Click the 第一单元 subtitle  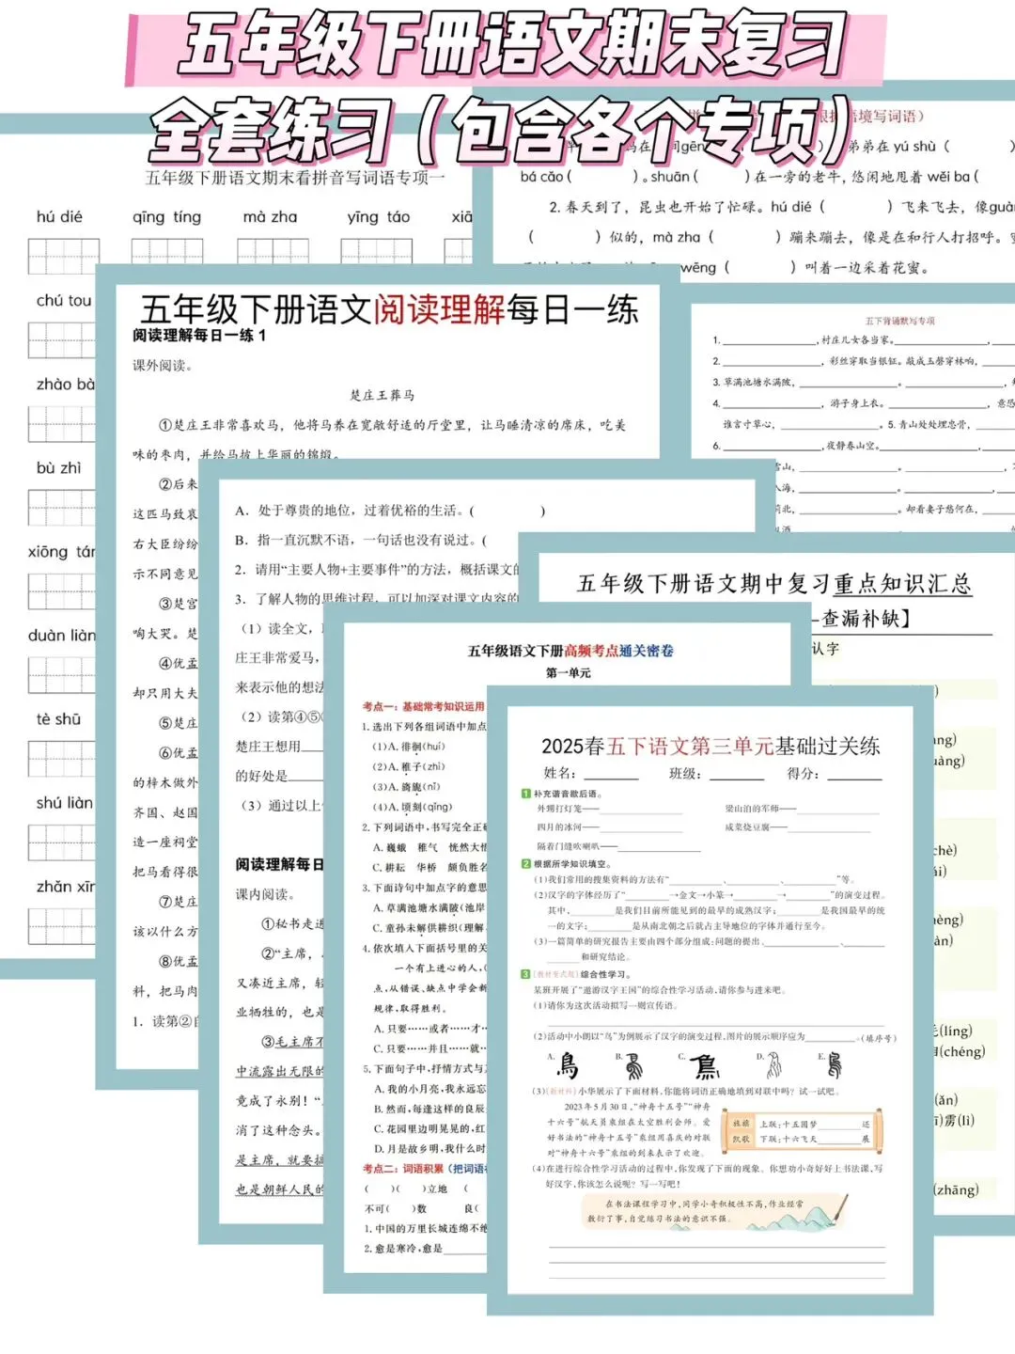tap(569, 673)
